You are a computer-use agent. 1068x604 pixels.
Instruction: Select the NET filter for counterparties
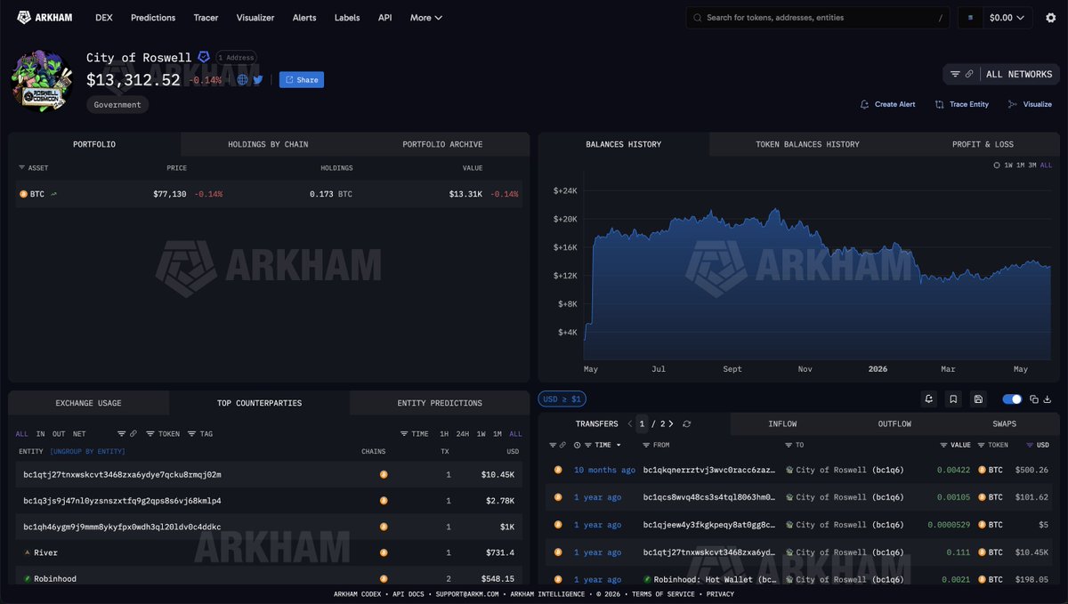tap(79, 434)
